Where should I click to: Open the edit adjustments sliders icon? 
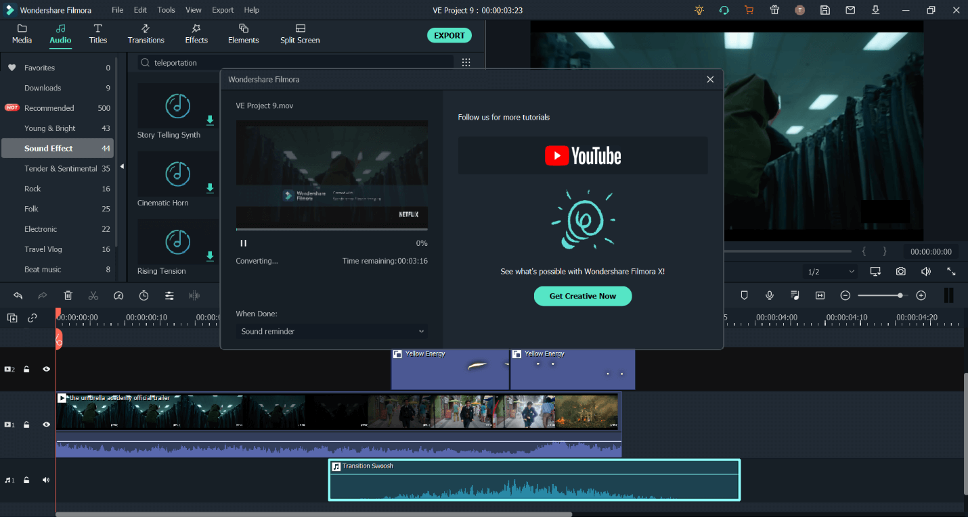169,295
